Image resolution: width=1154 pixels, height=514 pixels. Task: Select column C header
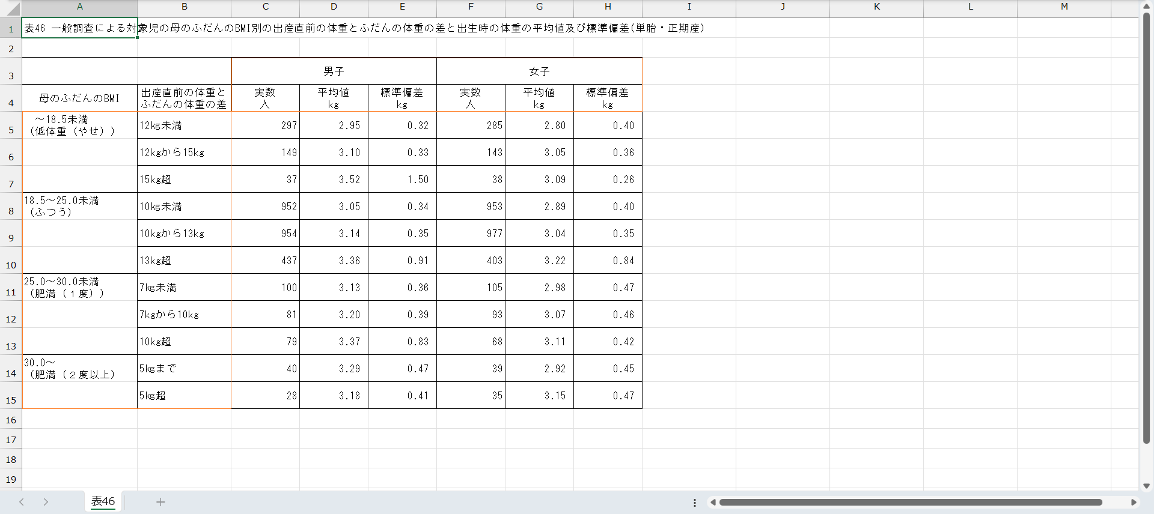(x=265, y=7)
